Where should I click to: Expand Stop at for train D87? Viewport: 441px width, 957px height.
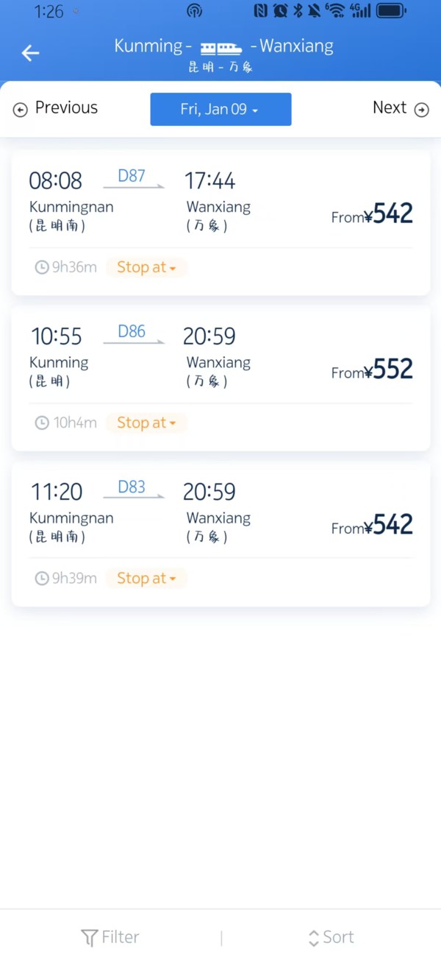click(x=146, y=267)
